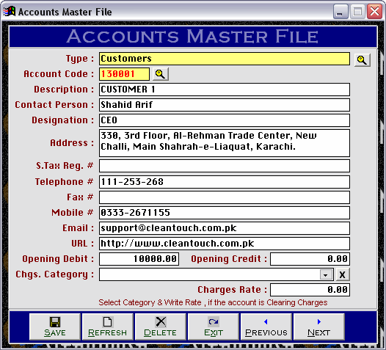Viewport: 386px width, 350px height.
Task: Expand the Chgs. Category dropdown arrow
Action: coord(325,274)
